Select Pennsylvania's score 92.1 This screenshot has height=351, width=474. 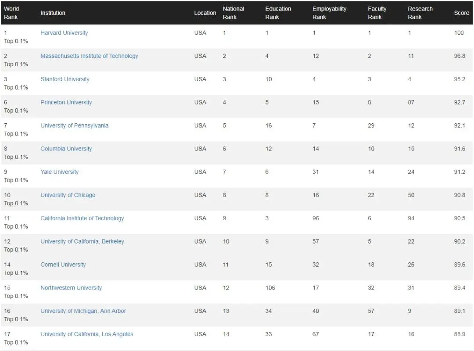(460, 125)
